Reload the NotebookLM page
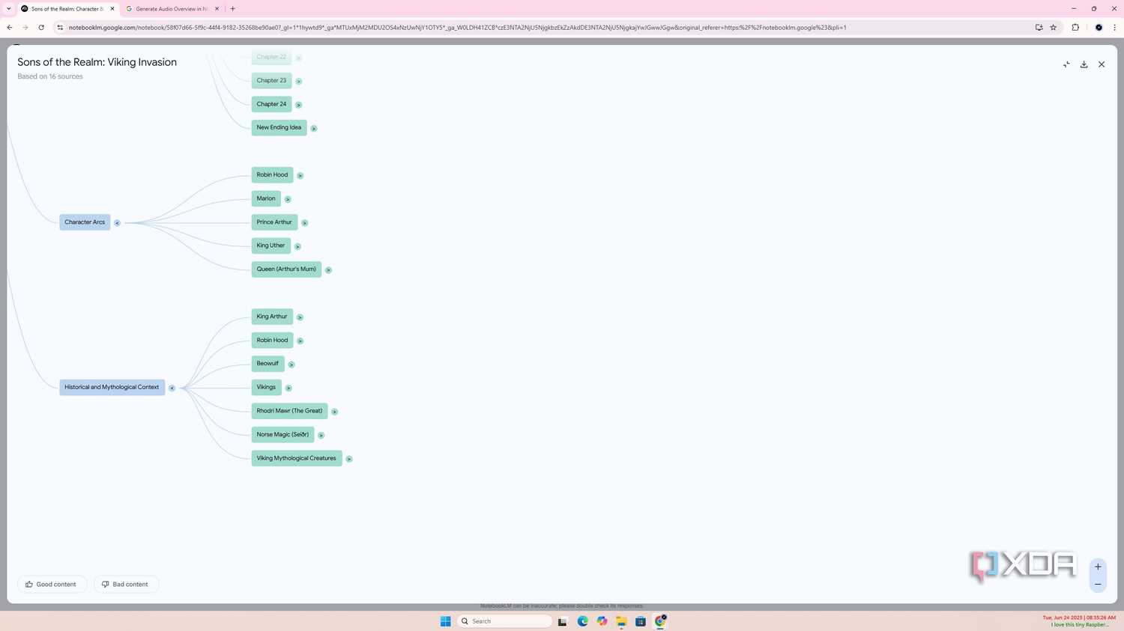The height and width of the screenshot is (631, 1124). pos(41,28)
